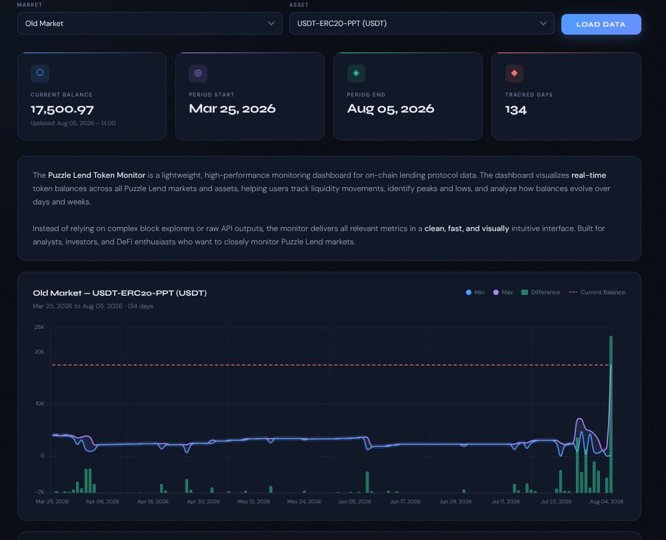The width and height of the screenshot is (666, 540).
Task: Click the hexagon icon on Current Balance card
Action: point(40,73)
